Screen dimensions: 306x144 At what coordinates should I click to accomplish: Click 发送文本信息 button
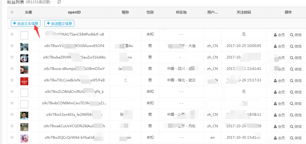click(x=26, y=24)
